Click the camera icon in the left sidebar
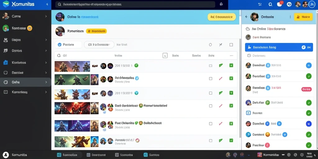 pyautogui.click(x=6, y=62)
